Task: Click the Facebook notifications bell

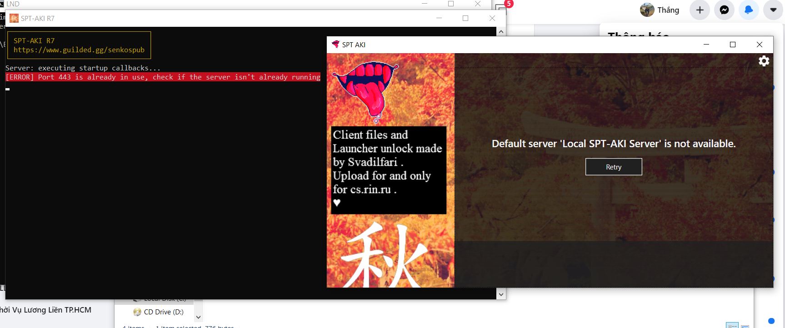Action: point(748,10)
